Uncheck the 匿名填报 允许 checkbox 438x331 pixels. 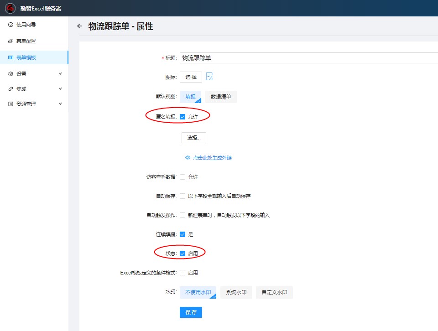pos(182,117)
